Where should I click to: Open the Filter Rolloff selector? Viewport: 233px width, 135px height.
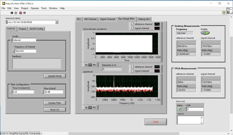(x=53, y=92)
